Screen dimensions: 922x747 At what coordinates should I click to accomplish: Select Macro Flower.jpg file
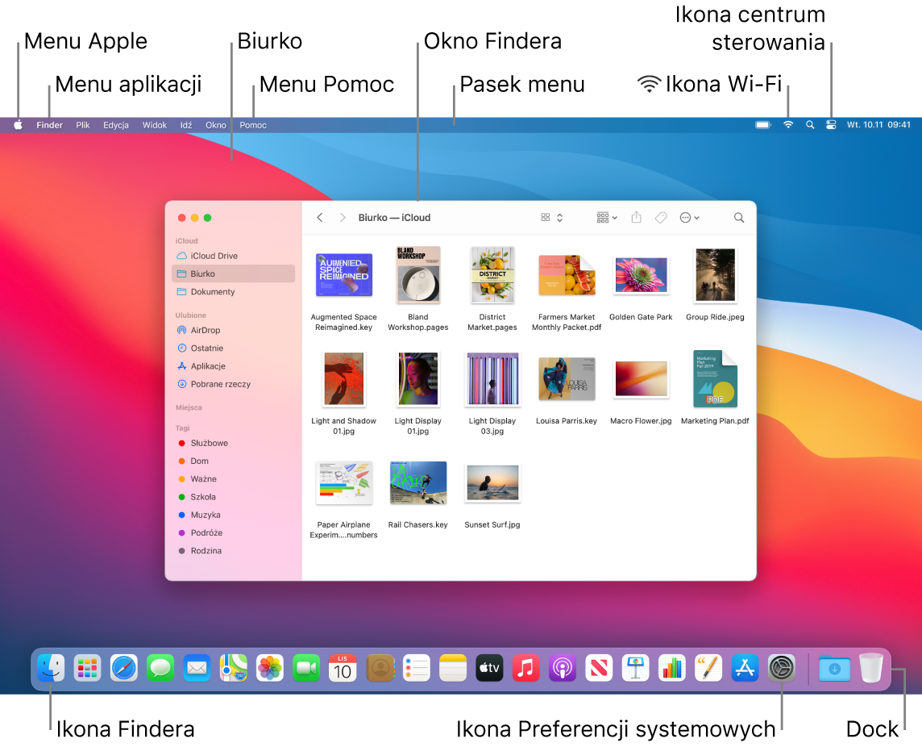[641, 379]
